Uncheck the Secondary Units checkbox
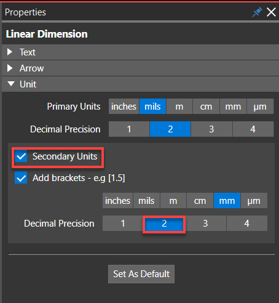 tap(21, 156)
